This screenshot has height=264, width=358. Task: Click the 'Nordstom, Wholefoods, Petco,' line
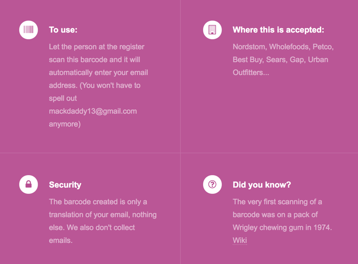click(x=283, y=47)
